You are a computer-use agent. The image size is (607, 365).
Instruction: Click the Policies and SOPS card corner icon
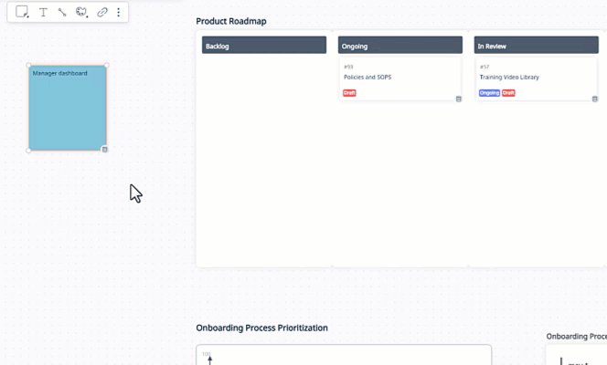459,99
